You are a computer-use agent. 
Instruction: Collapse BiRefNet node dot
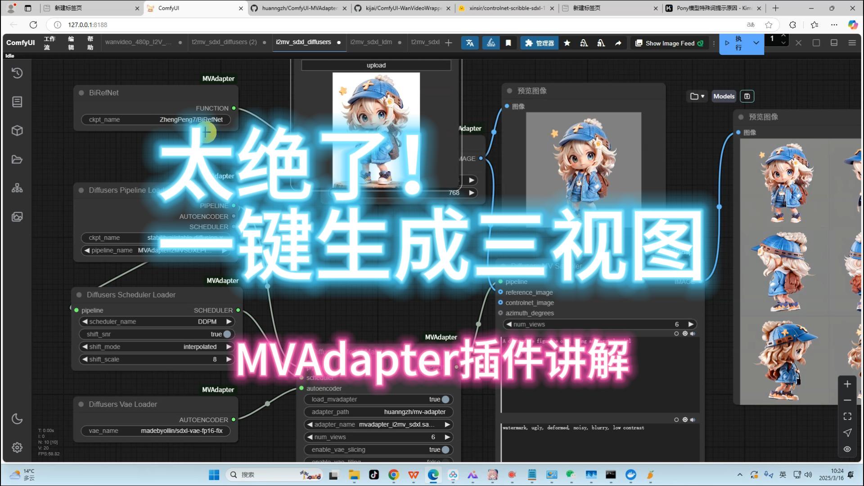(81, 93)
